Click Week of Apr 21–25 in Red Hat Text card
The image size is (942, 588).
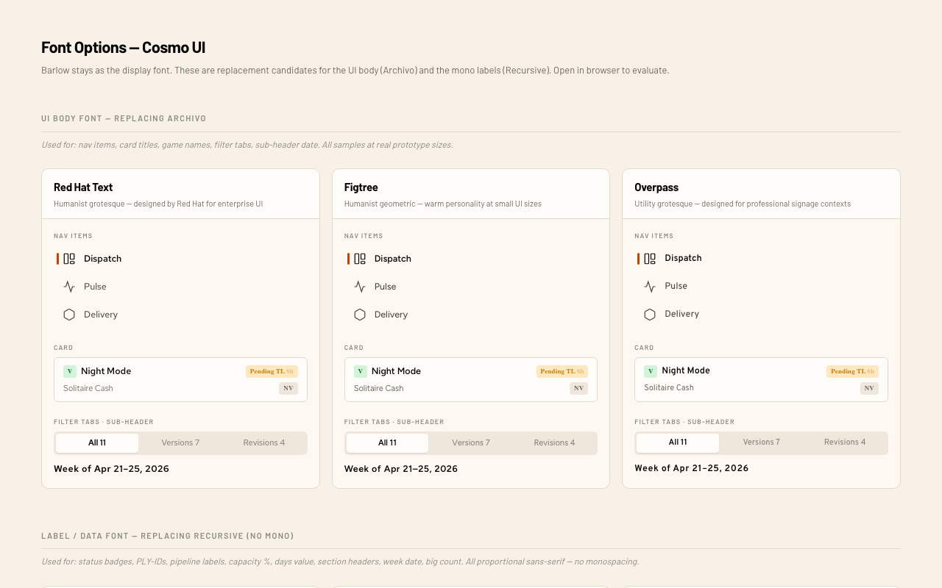pos(111,469)
